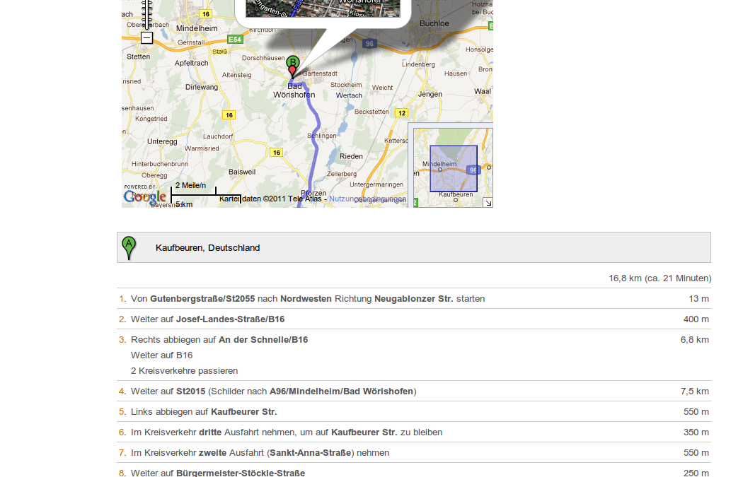Screen dimensions: 743x477
Task: Click the green A marker beside Kaufbeuren
Action: tap(129, 247)
